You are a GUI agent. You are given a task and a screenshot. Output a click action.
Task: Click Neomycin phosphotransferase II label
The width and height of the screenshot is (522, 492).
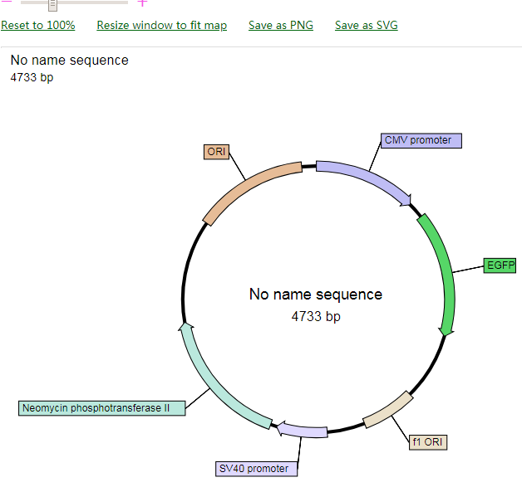(x=101, y=408)
